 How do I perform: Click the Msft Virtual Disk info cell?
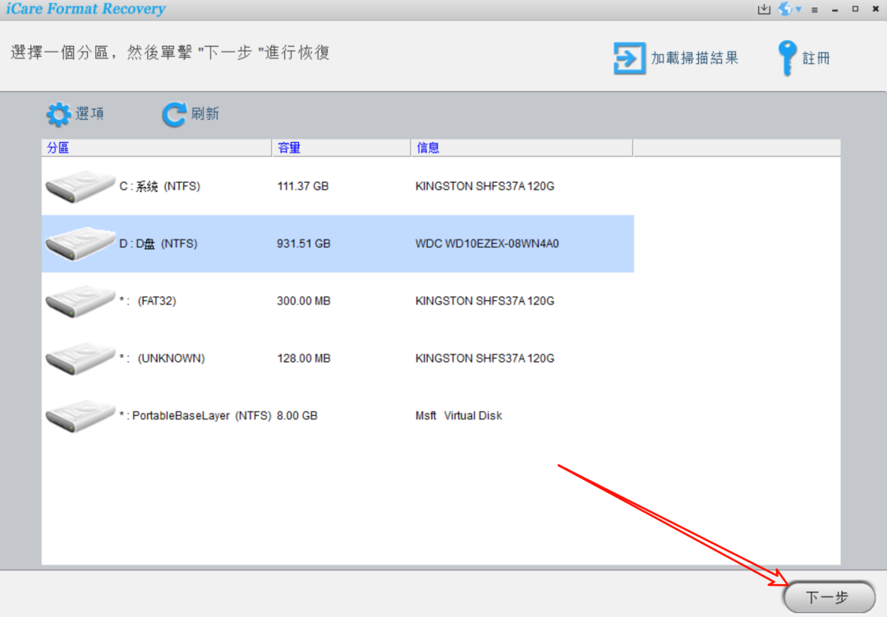(x=459, y=416)
